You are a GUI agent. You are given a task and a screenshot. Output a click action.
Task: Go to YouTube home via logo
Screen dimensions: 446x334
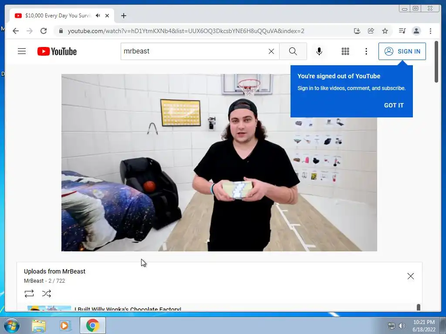click(x=57, y=51)
